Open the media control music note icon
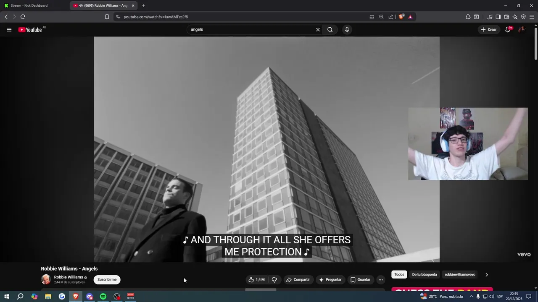 (490, 17)
